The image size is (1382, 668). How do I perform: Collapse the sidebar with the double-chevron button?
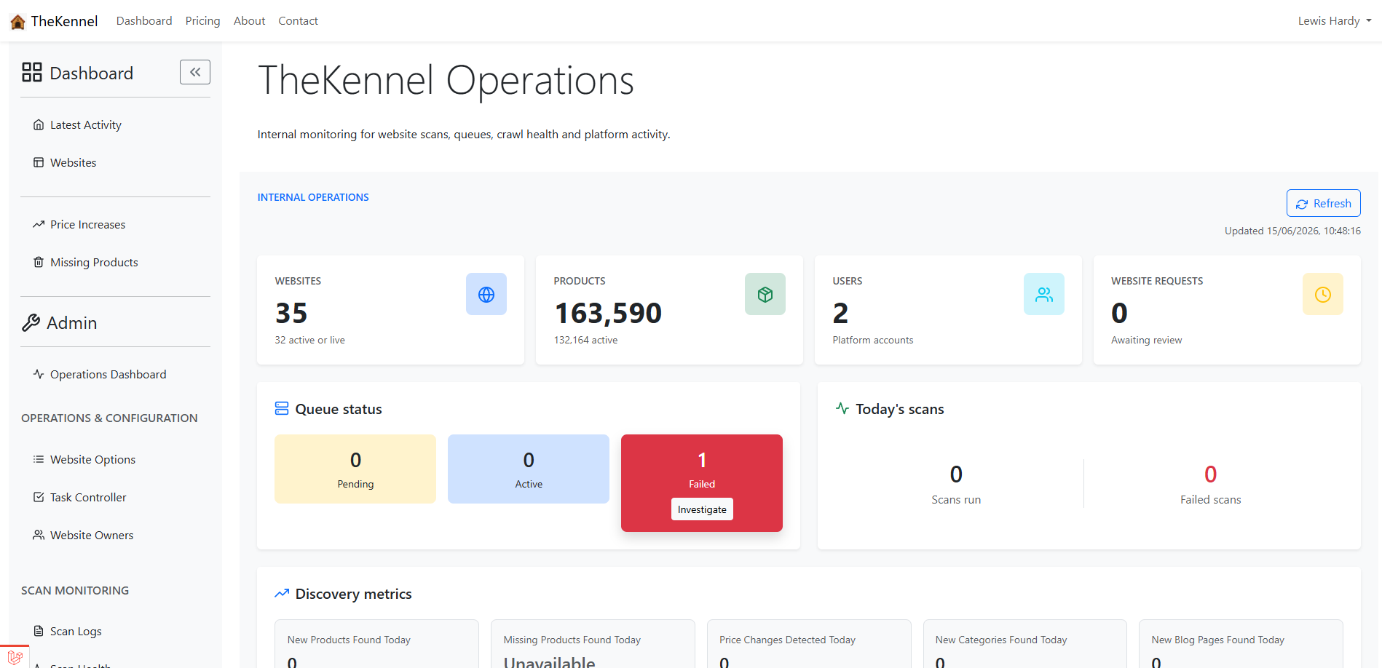pyautogui.click(x=195, y=72)
